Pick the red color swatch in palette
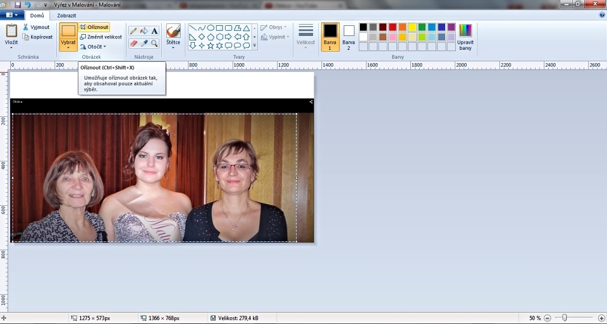607x324 pixels. [x=393, y=27]
